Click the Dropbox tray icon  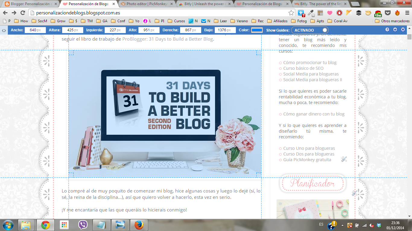pyautogui.click(x=379, y=225)
